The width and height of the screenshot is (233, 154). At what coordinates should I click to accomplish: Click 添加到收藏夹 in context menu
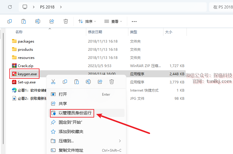[x=71, y=132]
